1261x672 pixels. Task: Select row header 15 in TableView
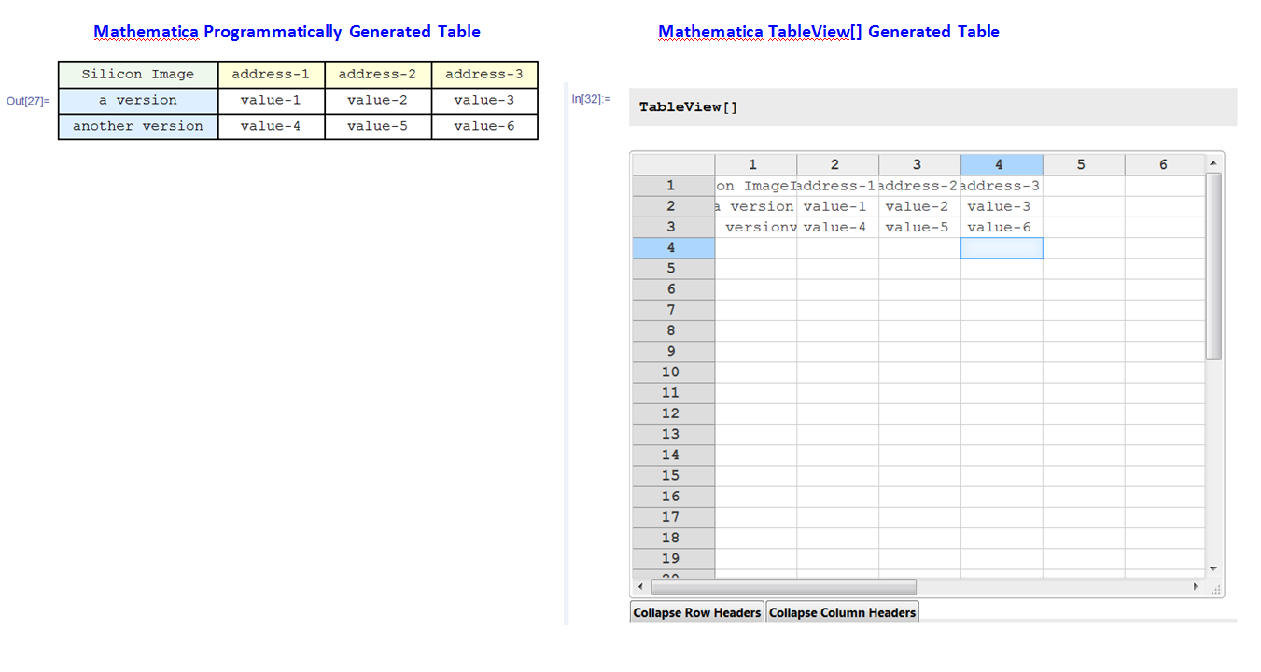674,475
